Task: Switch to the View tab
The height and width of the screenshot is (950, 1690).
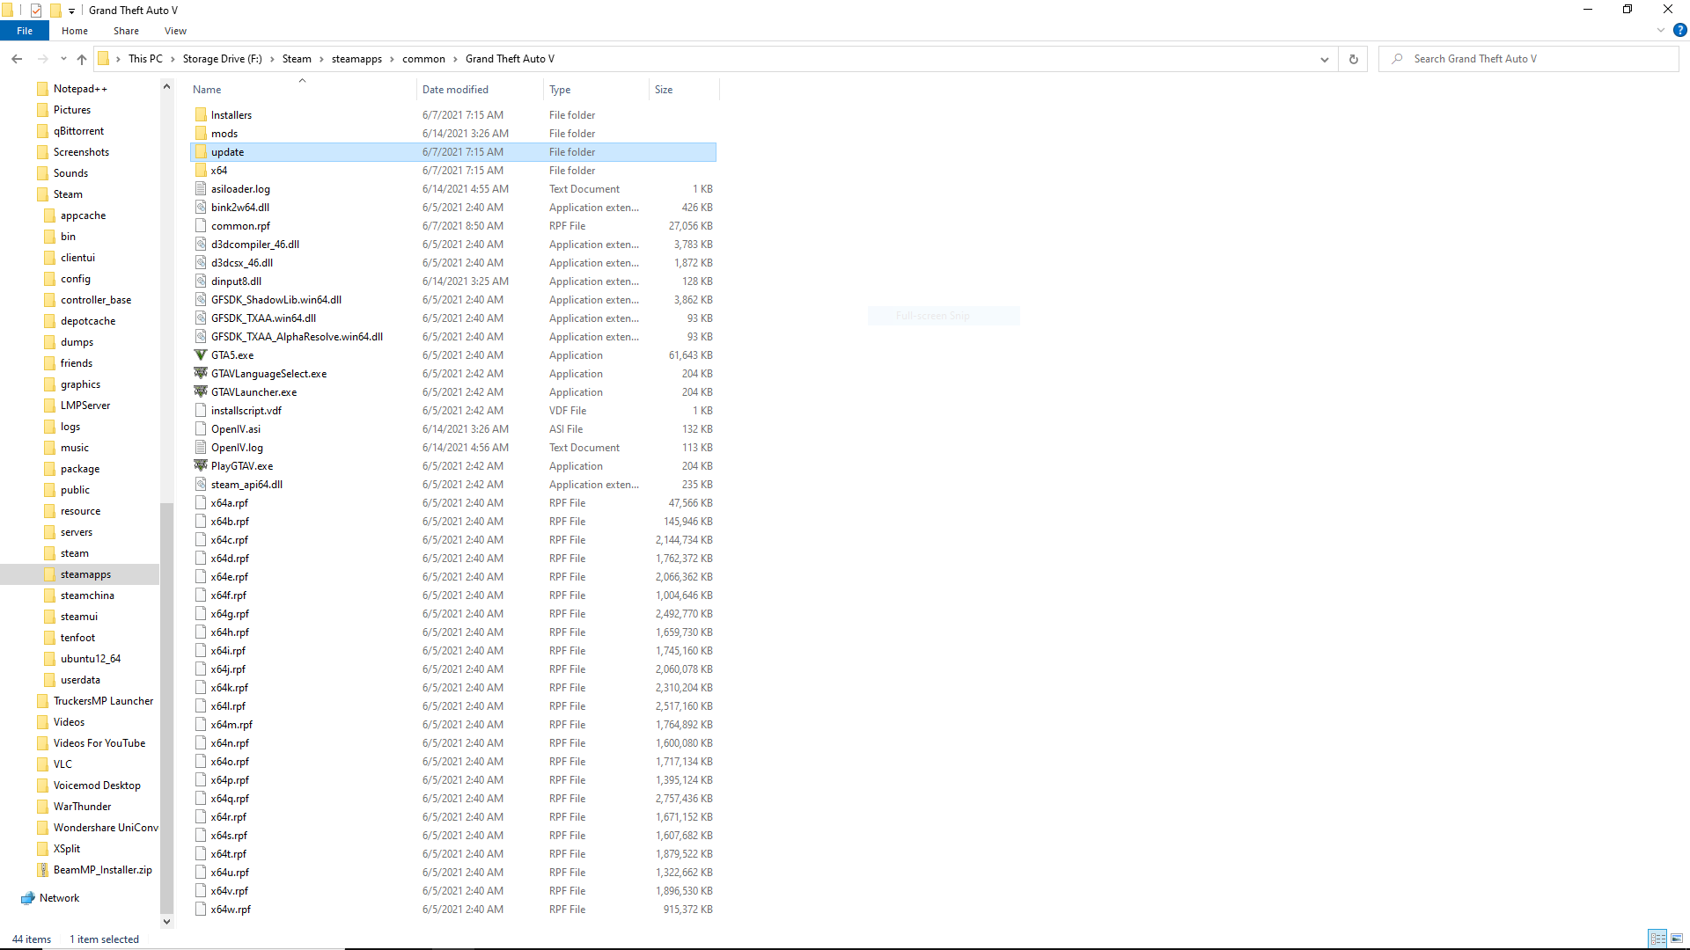Action: [x=174, y=31]
